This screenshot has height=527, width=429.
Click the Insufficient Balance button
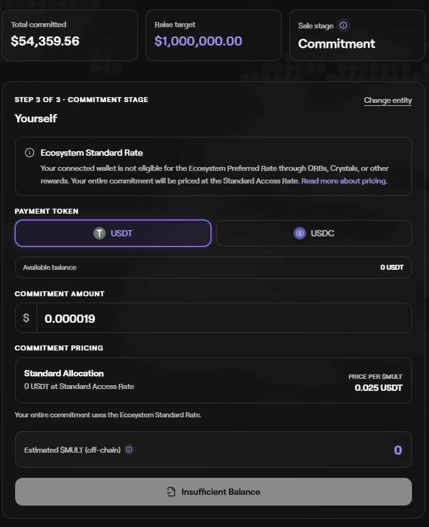pyautogui.click(x=214, y=492)
